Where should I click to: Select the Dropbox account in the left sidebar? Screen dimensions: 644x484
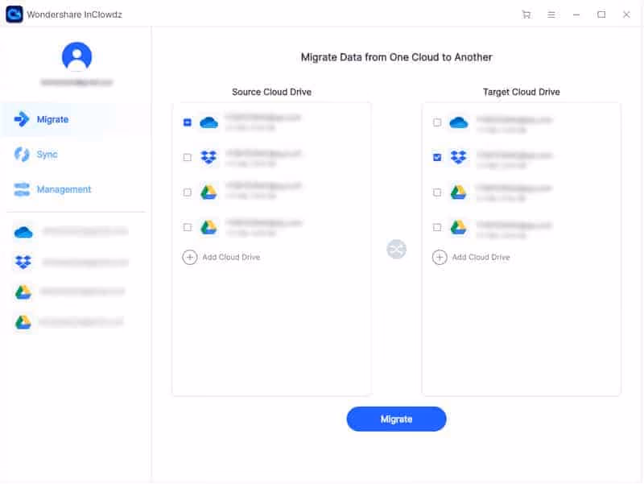(x=22, y=261)
